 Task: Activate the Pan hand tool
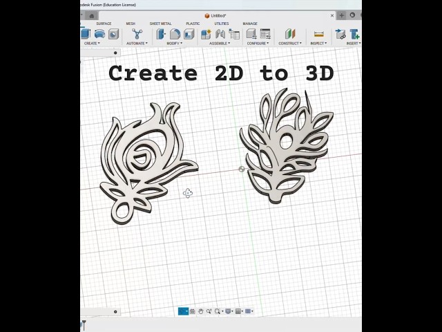tap(201, 311)
